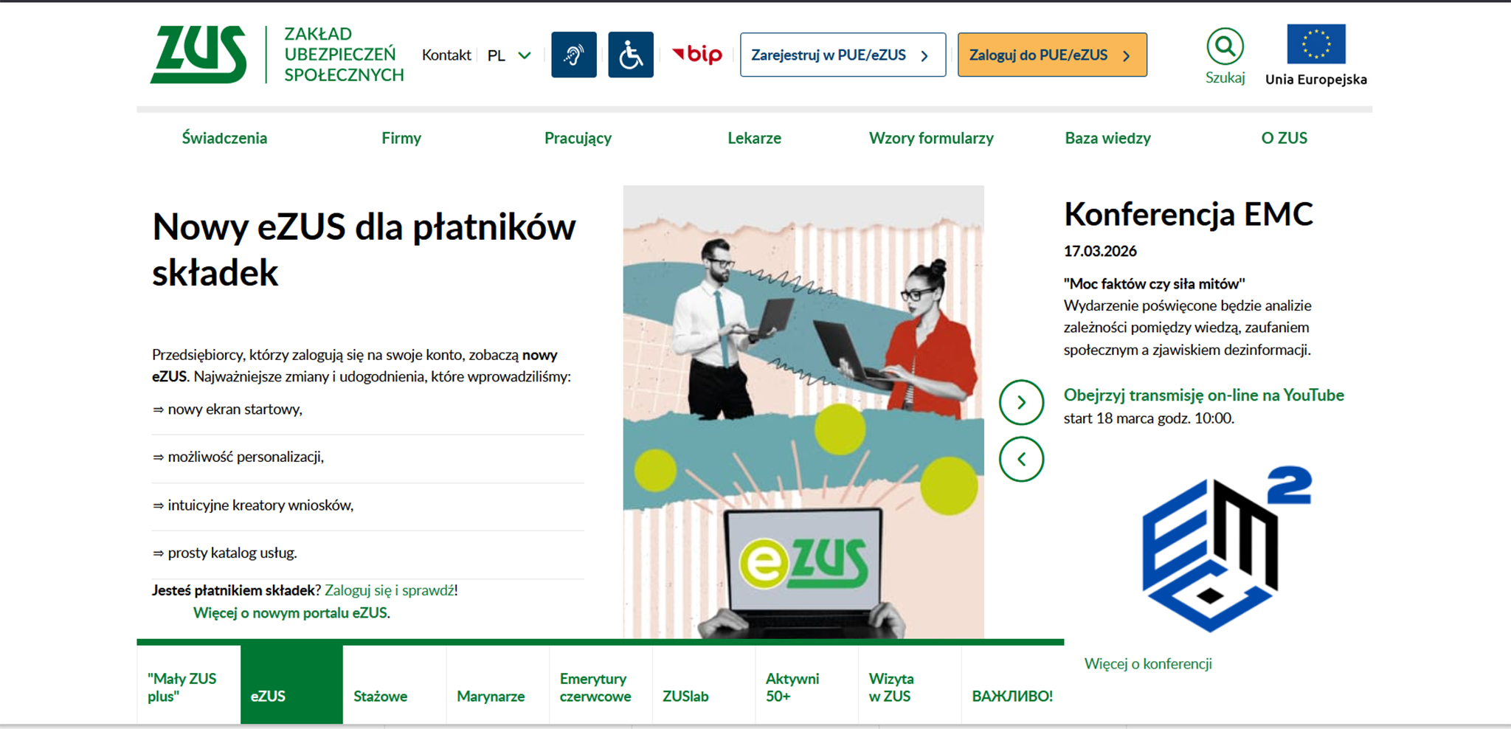Open the Firmy navigation menu

pos(401,138)
